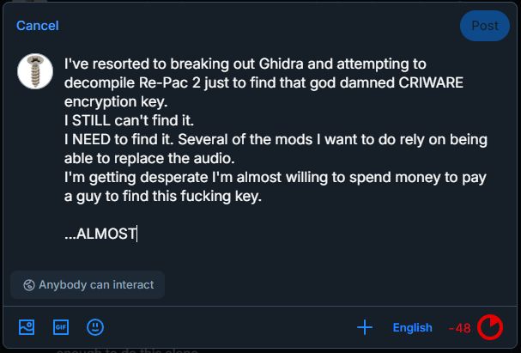Click the words encryption key in the draft

[x=111, y=101]
